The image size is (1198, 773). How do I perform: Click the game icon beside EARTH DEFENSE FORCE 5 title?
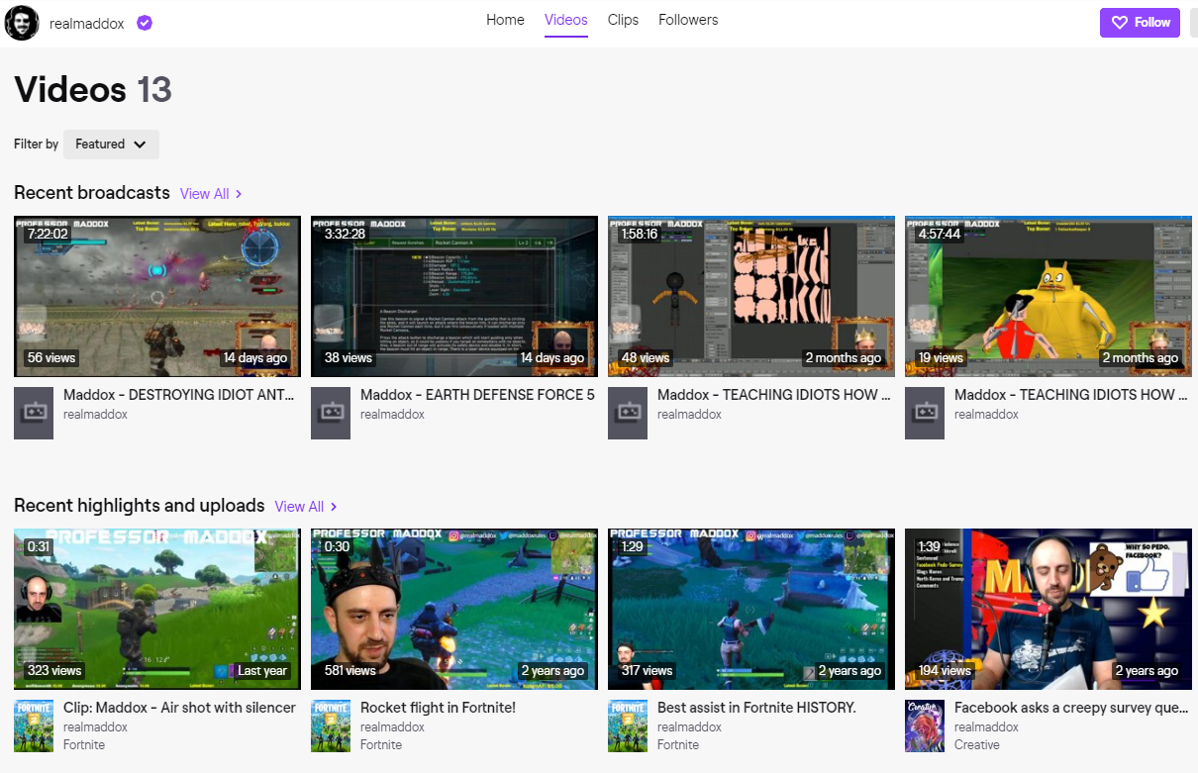tap(331, 413)
